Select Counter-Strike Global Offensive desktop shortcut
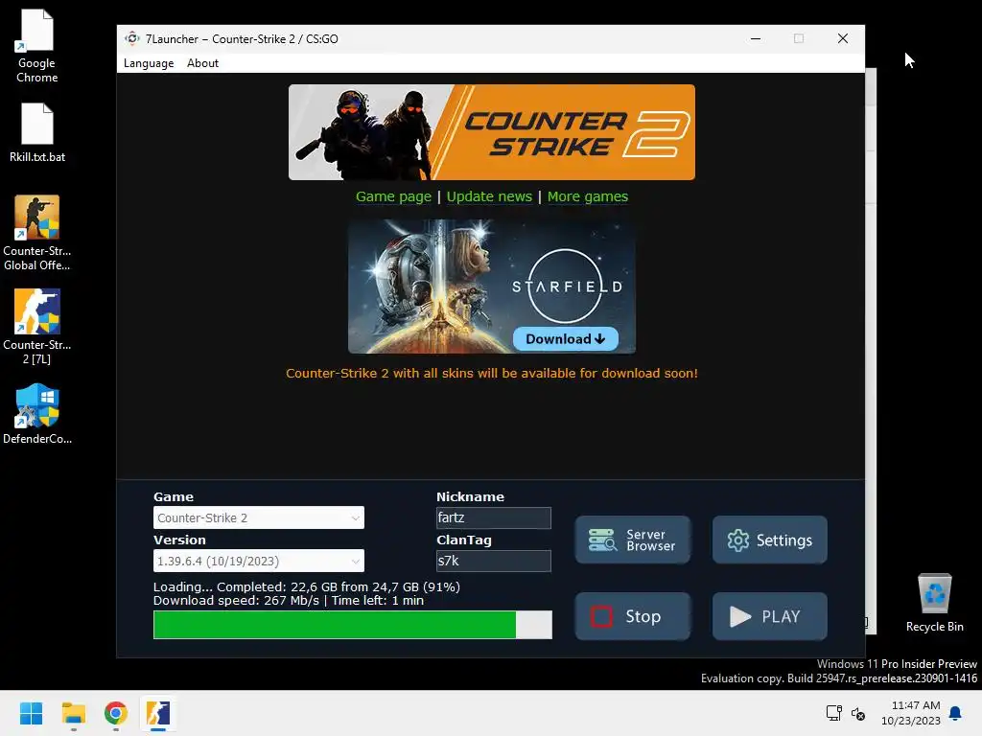This screenshot has width=982, height=736. click(x=37, y=233)
